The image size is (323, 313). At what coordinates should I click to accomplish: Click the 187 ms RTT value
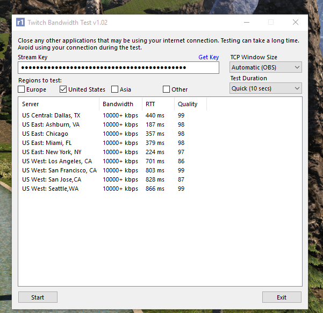click(x=155, y=124)
